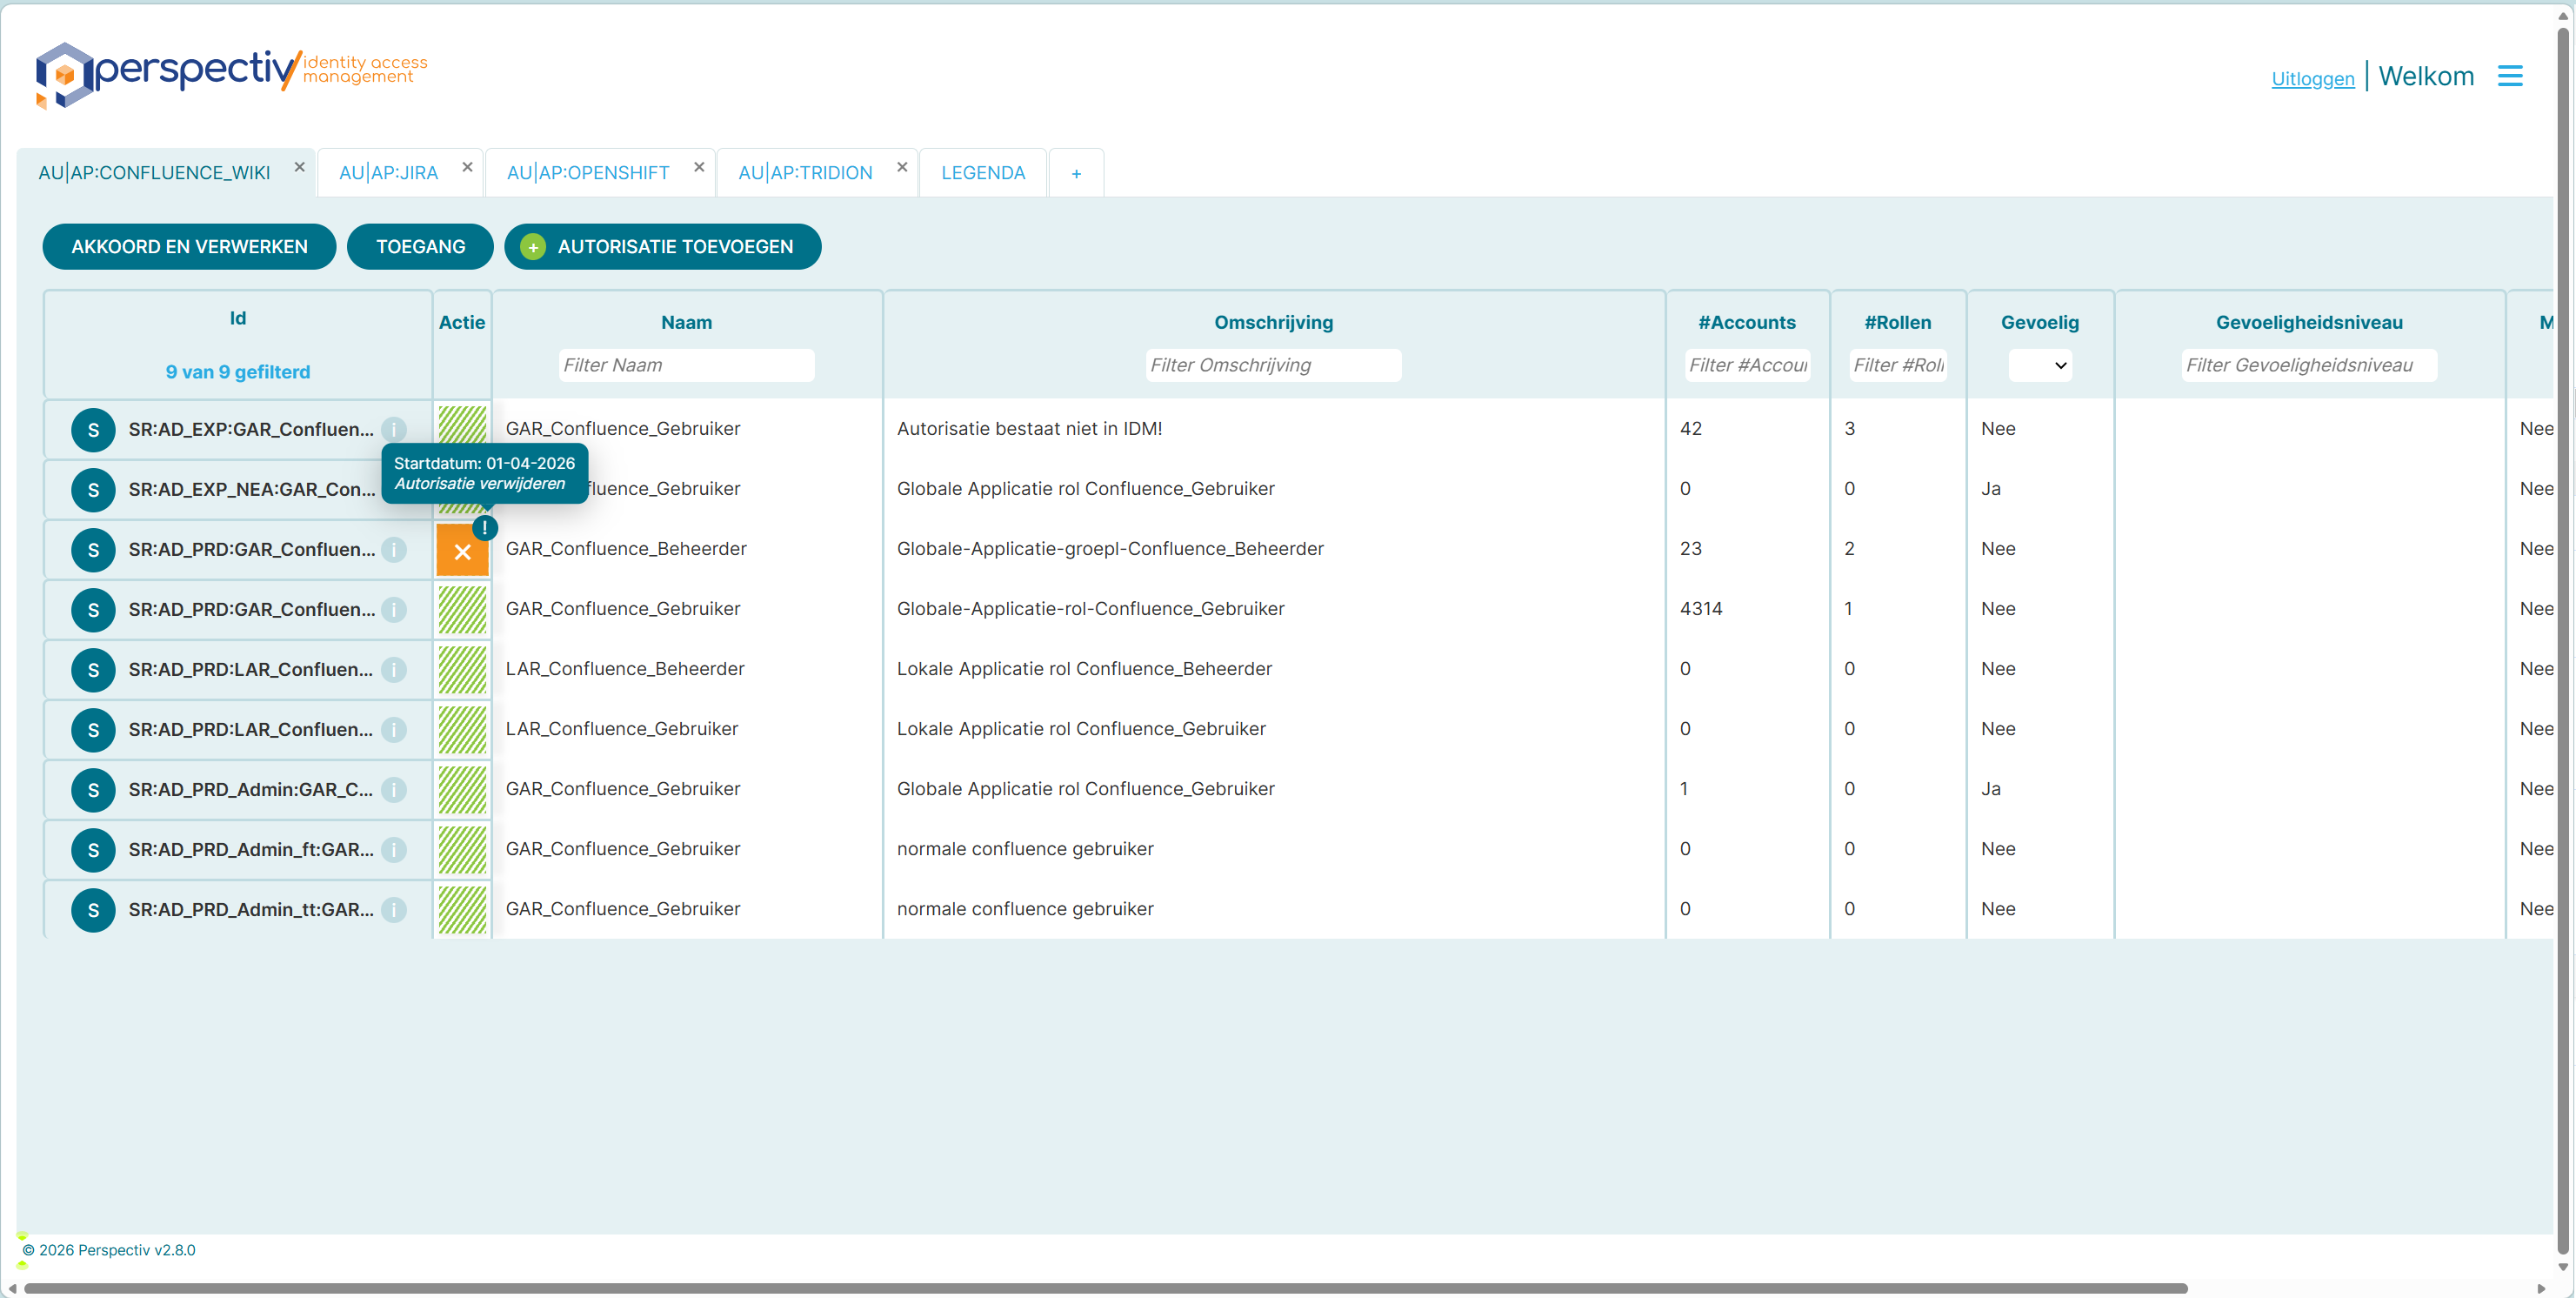The image size is (2576, 1298).
Task: Click the Perspectiv logo
Action: point(231,74)
